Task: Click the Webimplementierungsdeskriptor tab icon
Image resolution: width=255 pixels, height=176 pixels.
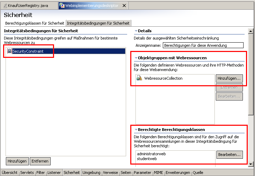Action: (x=62, y=5)
